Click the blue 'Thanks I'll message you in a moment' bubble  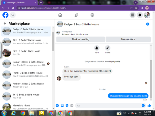(128, 96)
